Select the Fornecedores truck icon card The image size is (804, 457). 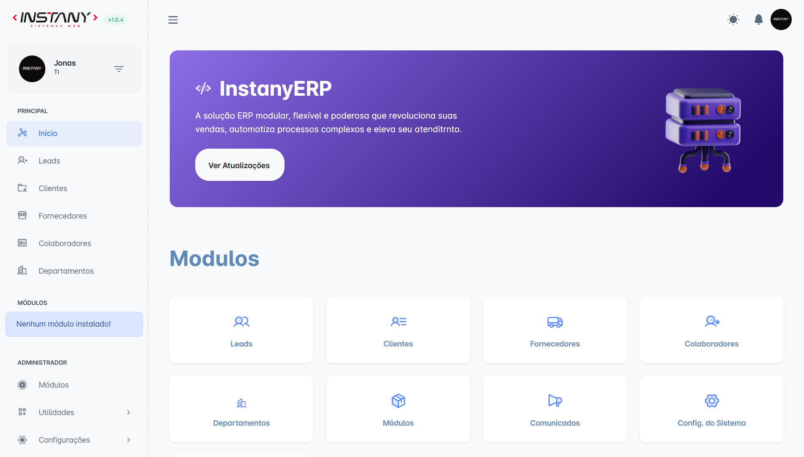(555, 322)
